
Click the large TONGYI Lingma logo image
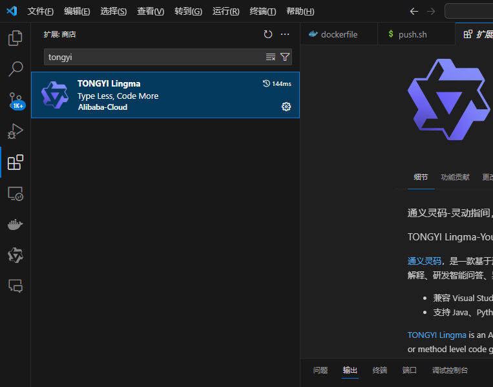[449, 99]
